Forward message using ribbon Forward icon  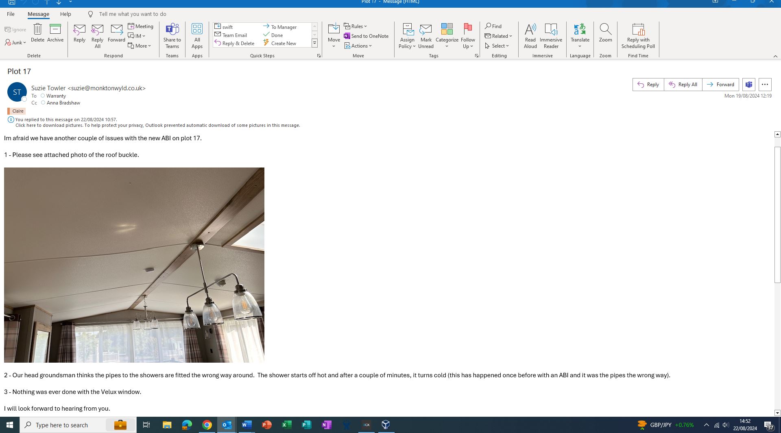click(116, 33)
